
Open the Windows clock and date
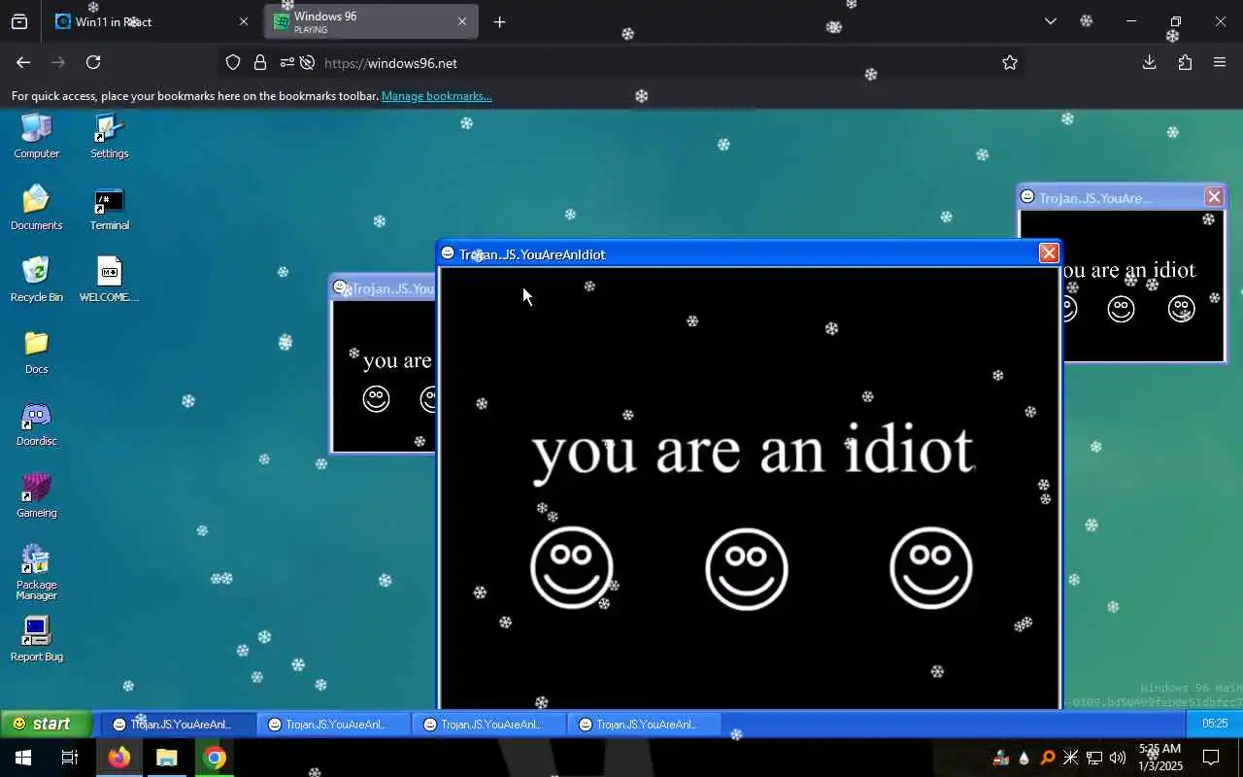tap(1160, 758)
